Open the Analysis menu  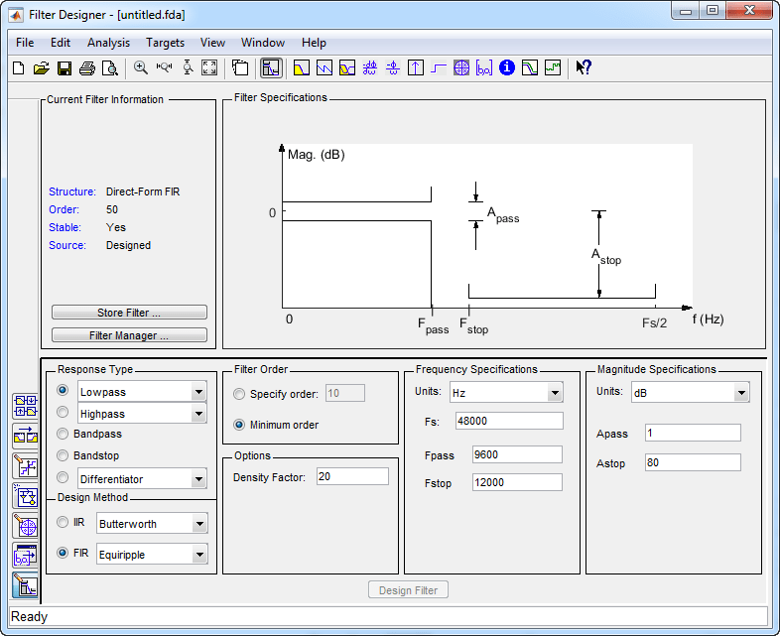click(x=108, y=43)
